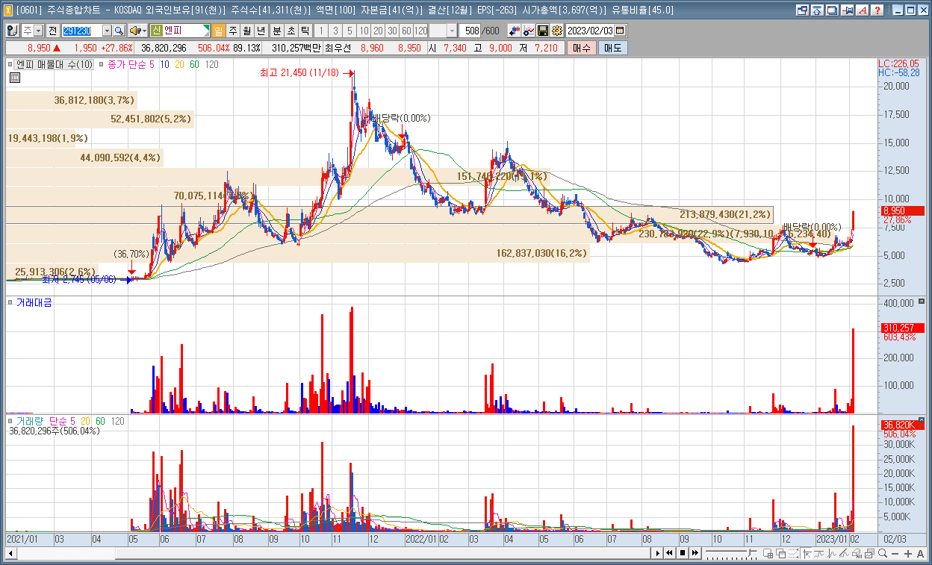932x565 pixels.
Task: Click the 종가 단순 moving average legend
Action: pyautogui.click(x=131, y=65)
